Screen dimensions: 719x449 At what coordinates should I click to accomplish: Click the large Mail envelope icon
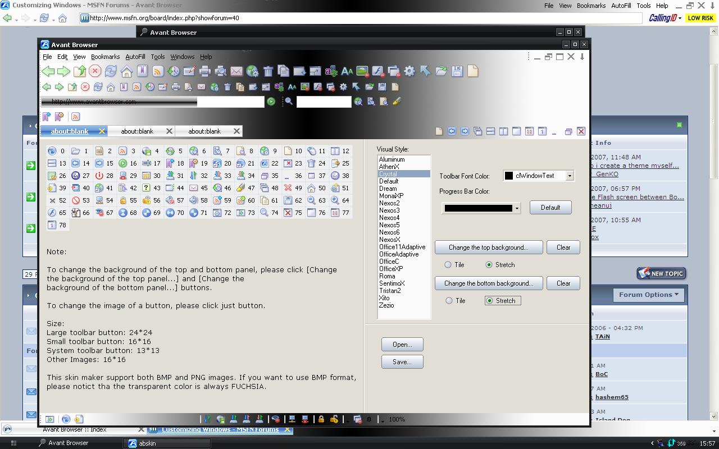(x=236, y=71)
